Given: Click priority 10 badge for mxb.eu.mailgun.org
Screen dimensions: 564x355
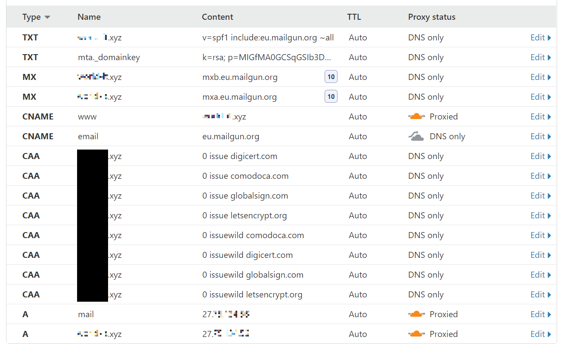Looking at the screenshot, I should (331, 77).
